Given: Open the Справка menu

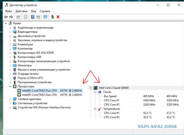Looking at the screenshot, I should click(45, 11).
